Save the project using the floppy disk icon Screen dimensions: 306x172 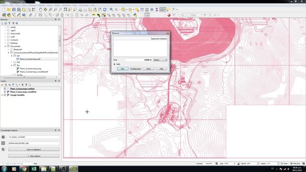coord(14,10)
